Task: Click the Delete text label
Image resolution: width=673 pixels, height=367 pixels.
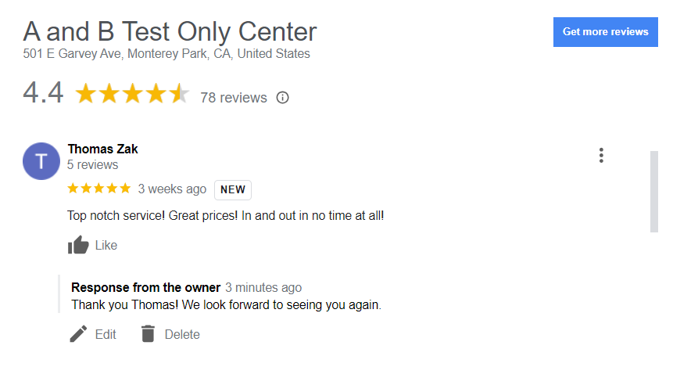Action: (x=182, y=335)
